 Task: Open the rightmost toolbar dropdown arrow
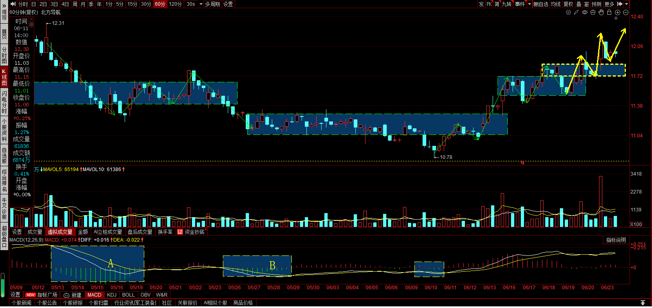tap(626, 4)
